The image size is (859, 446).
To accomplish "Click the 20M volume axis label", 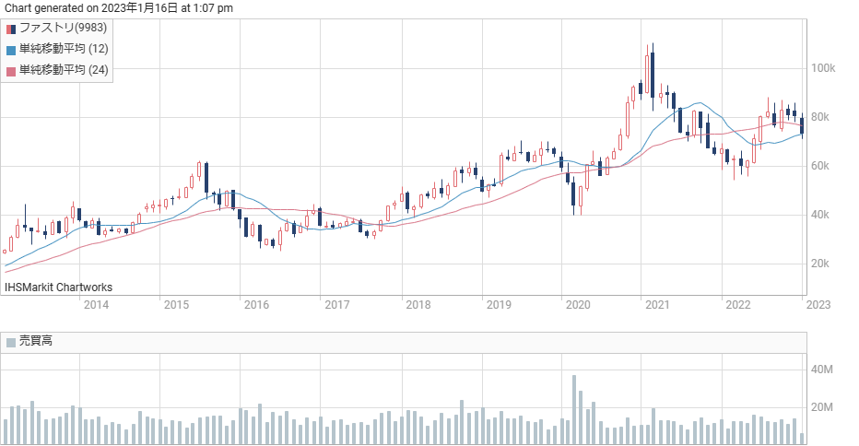I will tap(822, 407).
